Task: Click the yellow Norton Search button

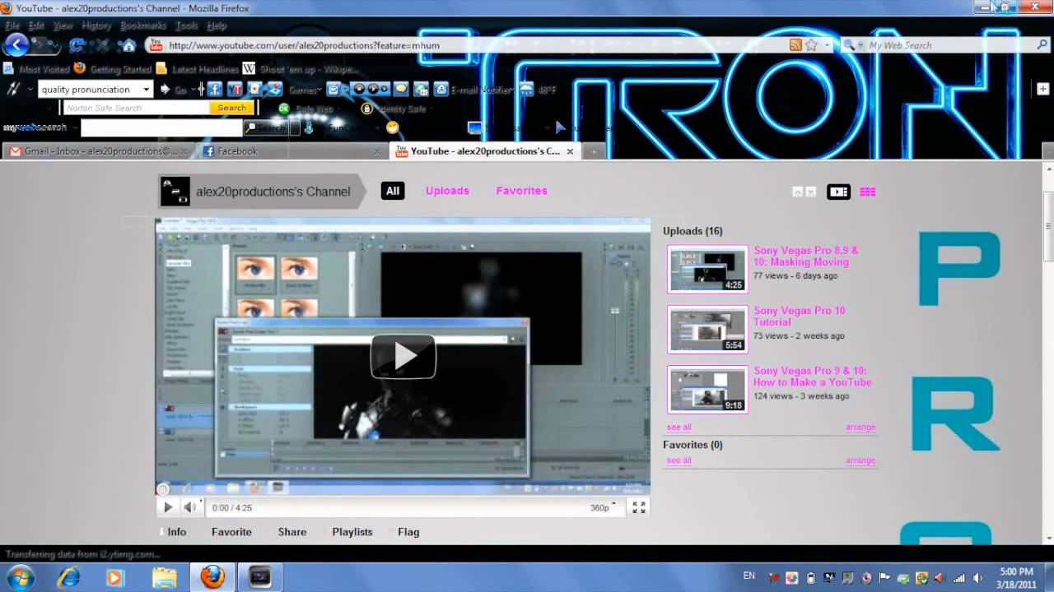Action: coord(231,108)
